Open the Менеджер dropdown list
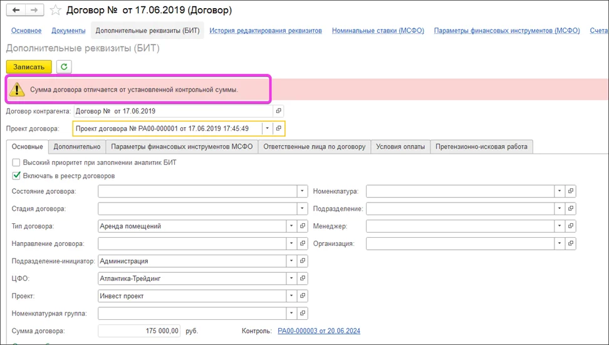This screenshot has width=609, height=345. (558, 226)
